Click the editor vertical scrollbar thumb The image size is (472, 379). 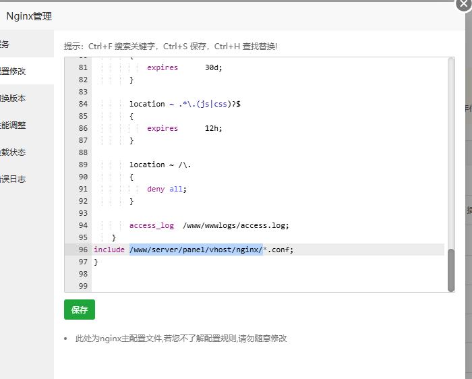450,270
